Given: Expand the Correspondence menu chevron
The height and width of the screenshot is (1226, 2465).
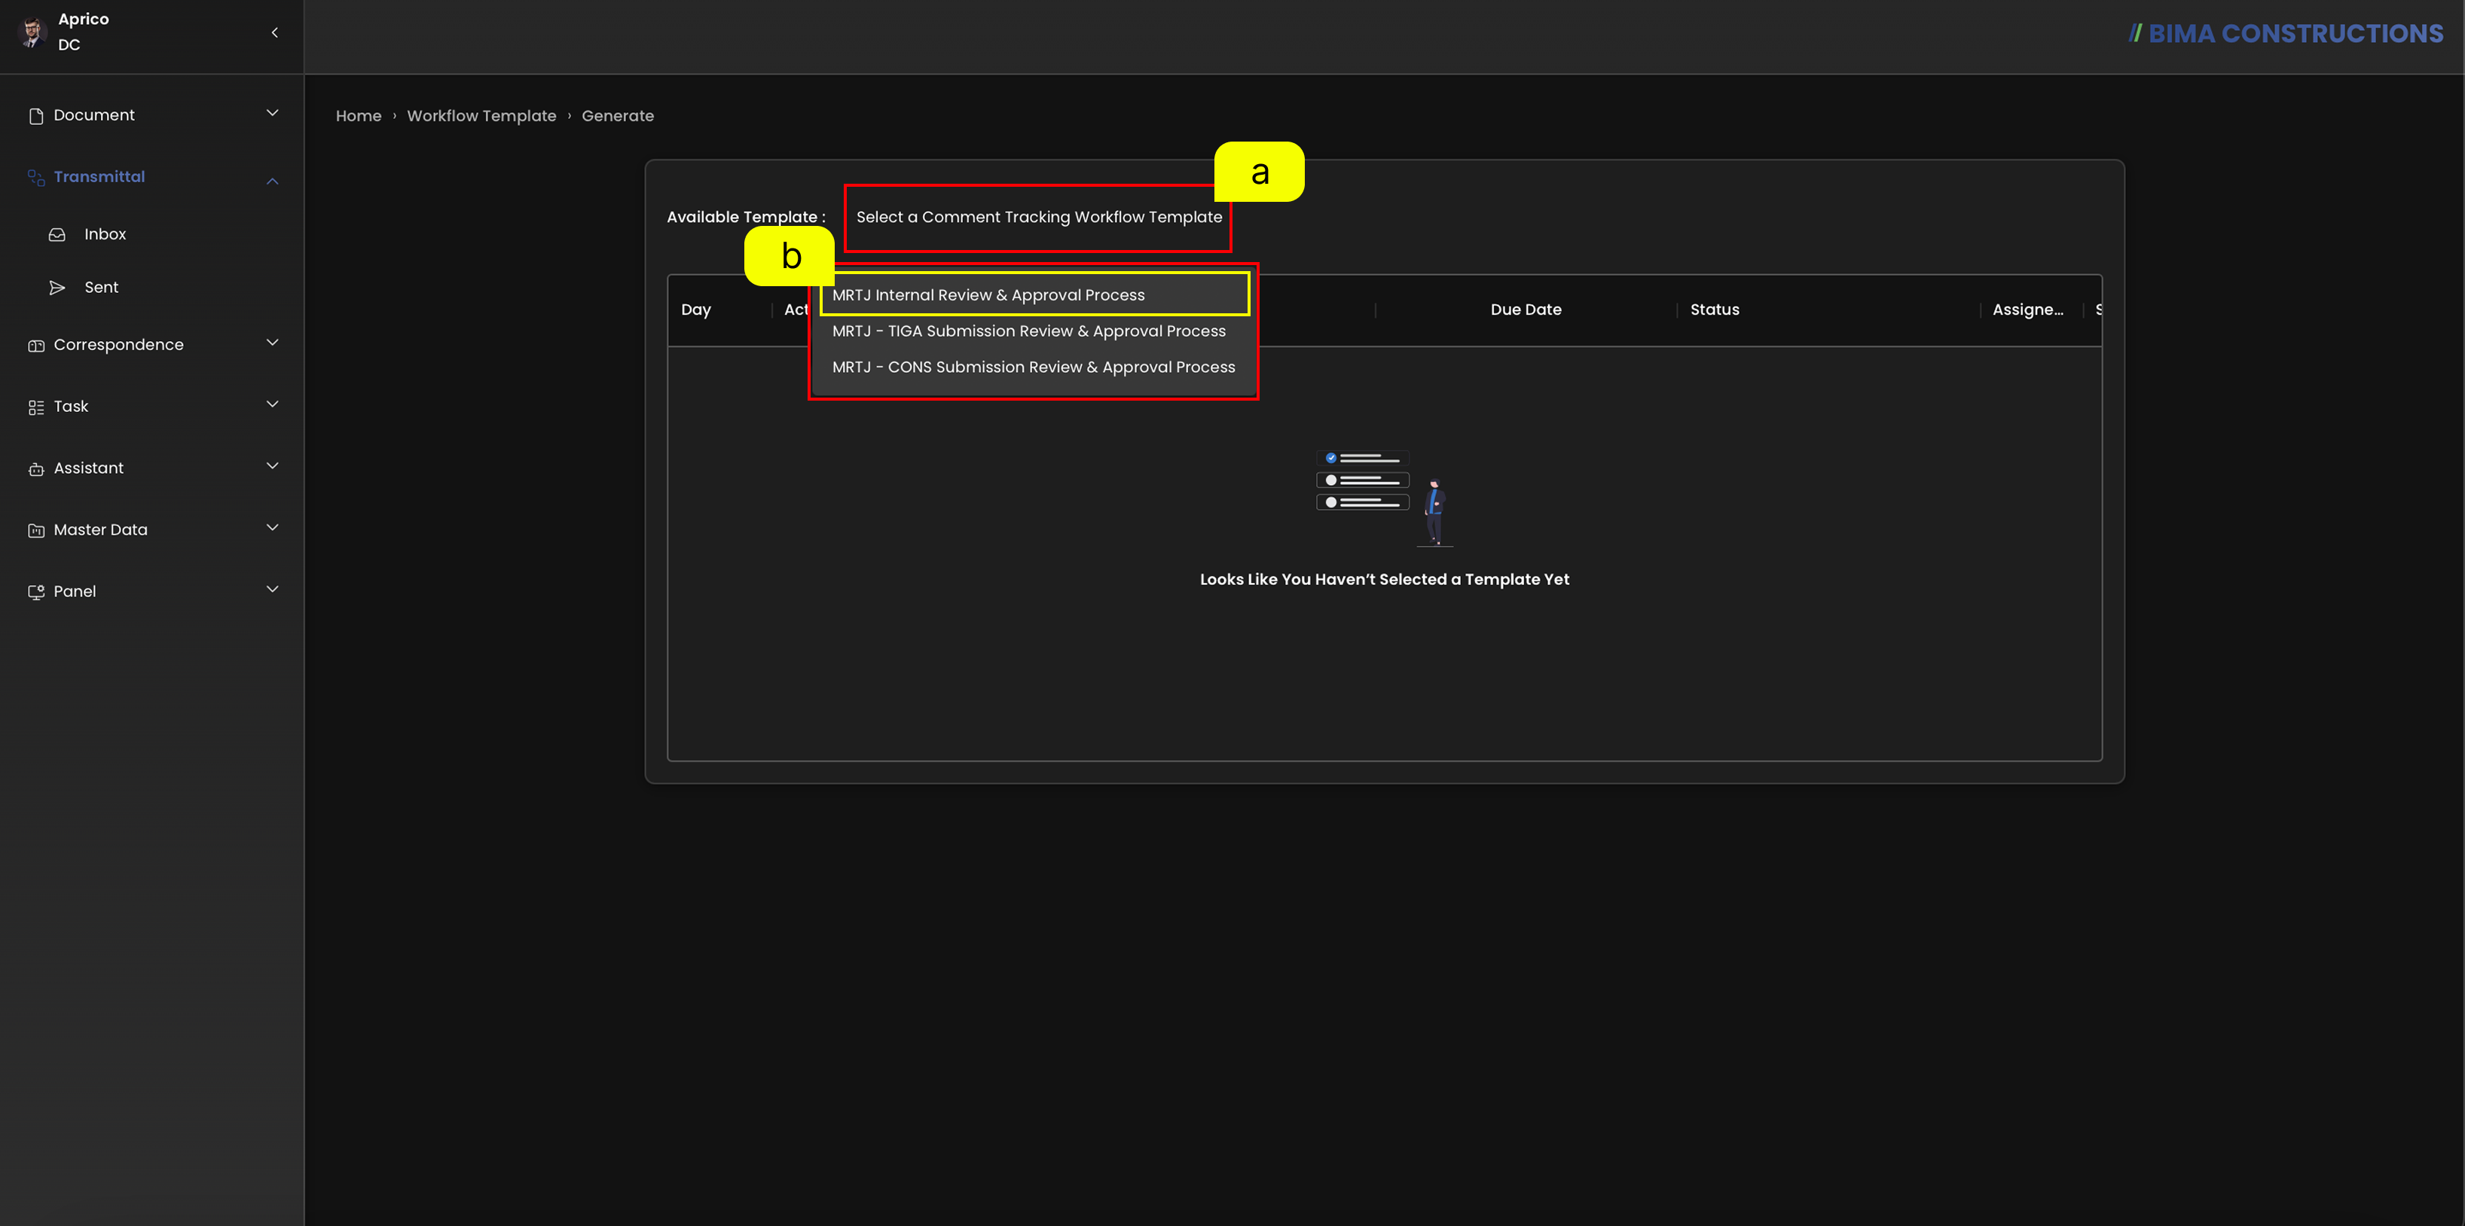Looking at the screenshot, I should (273, 343).
